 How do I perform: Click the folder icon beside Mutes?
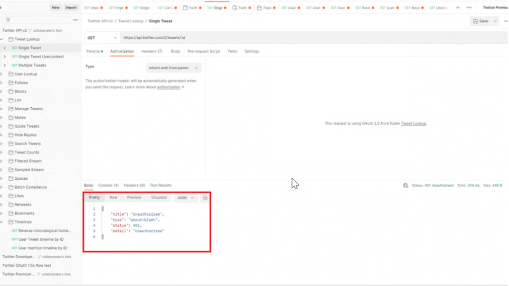11,118
